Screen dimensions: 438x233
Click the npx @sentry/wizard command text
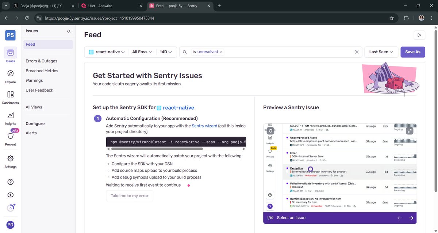[178, 142]
